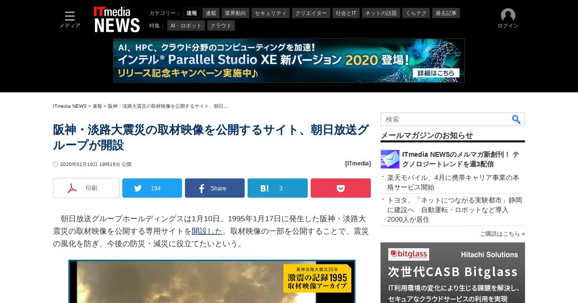
Task: Click the login user avatar icon
Action: click(508, 15)
